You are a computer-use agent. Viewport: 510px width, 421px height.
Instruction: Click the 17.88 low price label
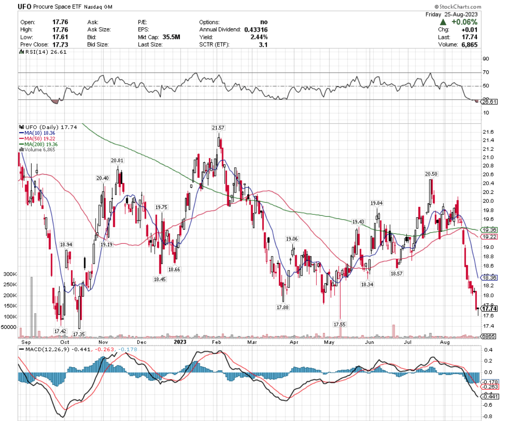pos(283,307)
